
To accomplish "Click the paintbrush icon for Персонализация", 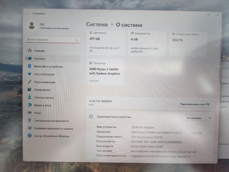I will pyautogui.click(x=29, y=82).
